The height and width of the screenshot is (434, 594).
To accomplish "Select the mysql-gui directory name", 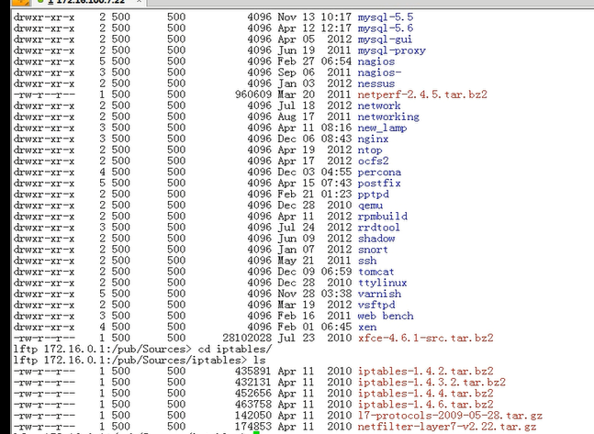I will coord(385,39).
